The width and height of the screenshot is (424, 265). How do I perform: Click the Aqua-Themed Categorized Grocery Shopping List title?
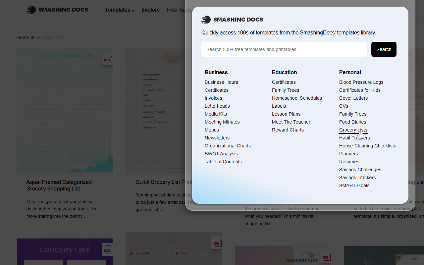click(59, 185)
